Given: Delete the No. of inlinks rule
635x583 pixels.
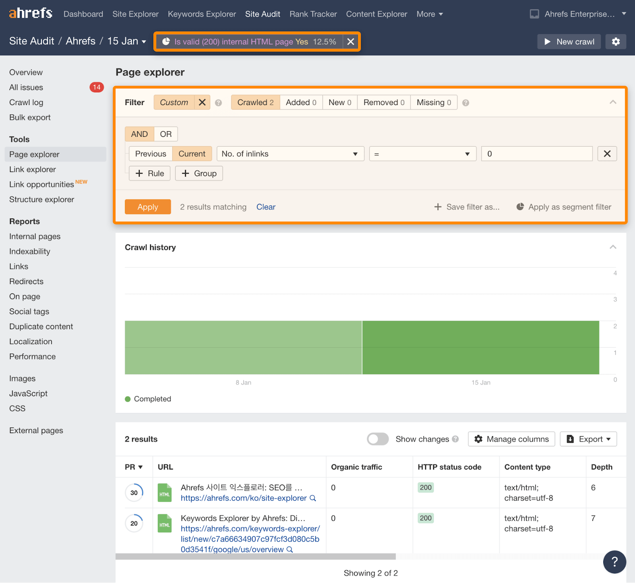Looking at the screenshot, I should click(607, 154).
